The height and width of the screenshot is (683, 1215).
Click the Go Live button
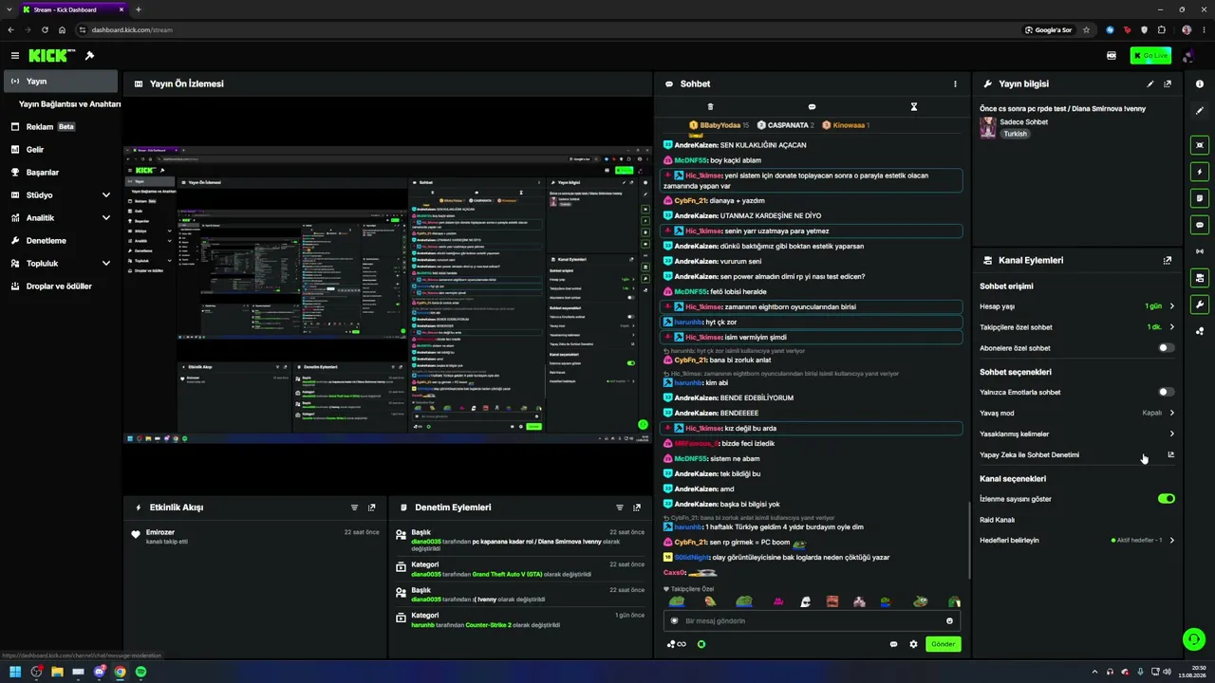1150,56
